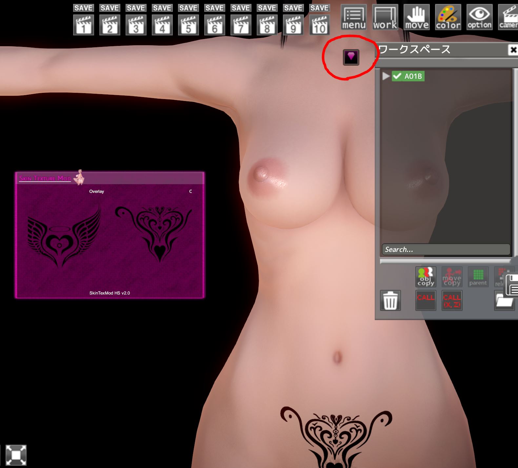The height and width of the screenshot is (468, 518).
Task: Click the pink gem plugin icon
Action: click(351, 57)
